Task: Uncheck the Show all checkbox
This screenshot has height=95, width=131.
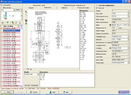Action: [97, 8]
